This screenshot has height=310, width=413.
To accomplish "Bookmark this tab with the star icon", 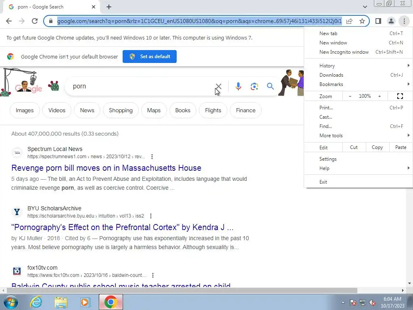I will click(362, 21).
